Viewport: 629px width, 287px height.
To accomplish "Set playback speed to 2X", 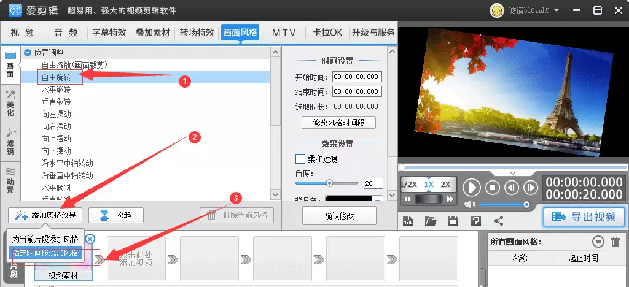I will click(x=446, y=185).
